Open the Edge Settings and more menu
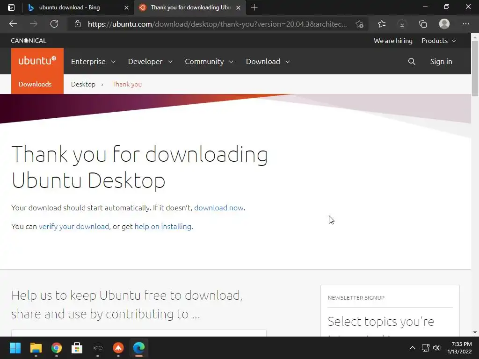 [465, 24]
